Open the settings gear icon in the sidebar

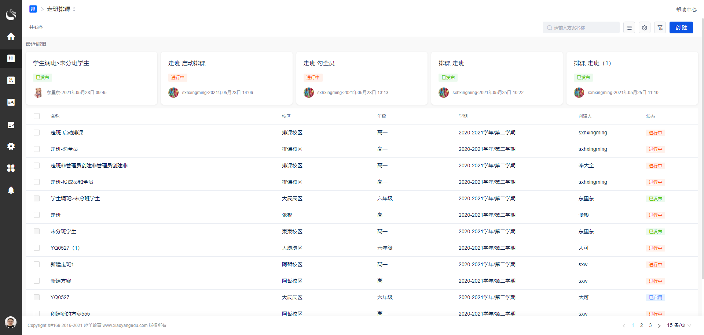[x=11, y=146]
